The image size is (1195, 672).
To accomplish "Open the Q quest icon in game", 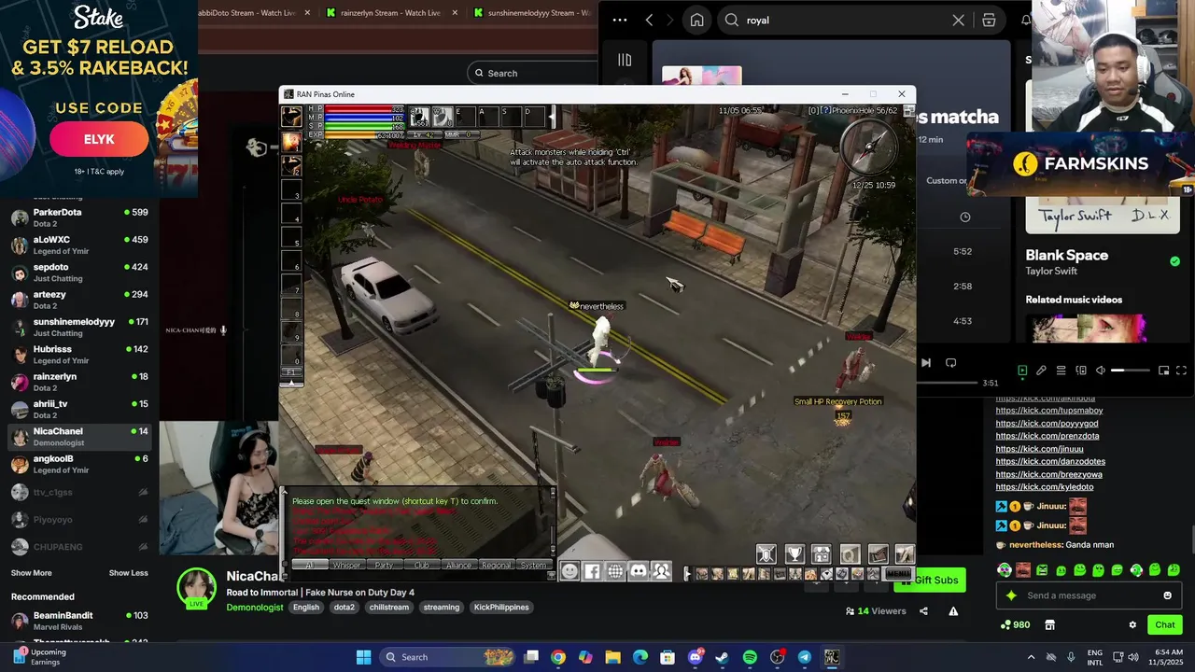I will pyautogui.click(x=850, y=554).
